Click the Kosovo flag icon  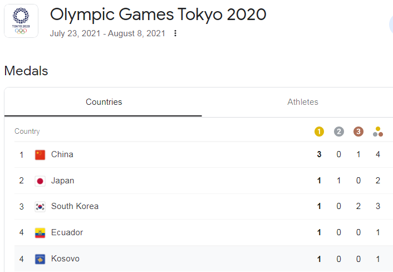[40, 259]
